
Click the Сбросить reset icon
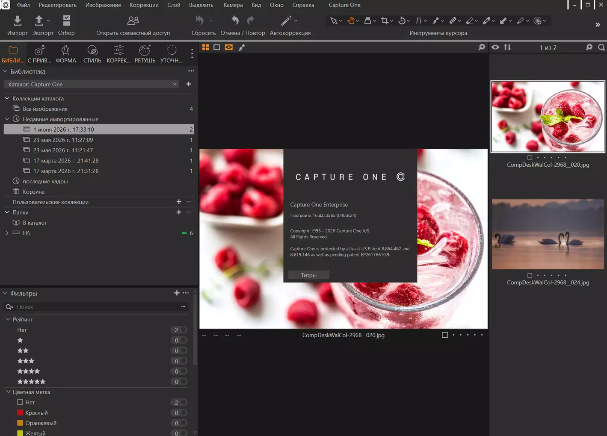click(200, 21)
